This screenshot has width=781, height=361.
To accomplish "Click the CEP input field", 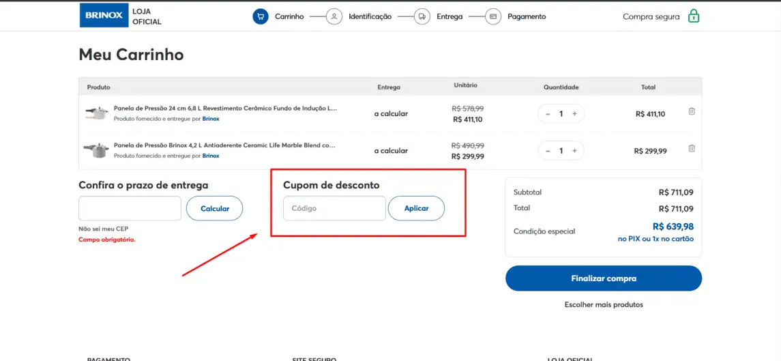I will coord(130,208).
